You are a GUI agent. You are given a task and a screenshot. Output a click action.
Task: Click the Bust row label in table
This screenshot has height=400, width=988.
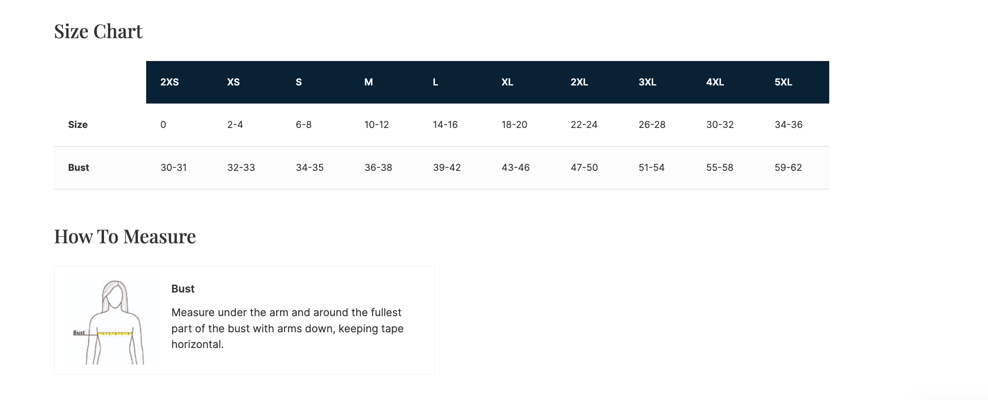click(79, 168)
